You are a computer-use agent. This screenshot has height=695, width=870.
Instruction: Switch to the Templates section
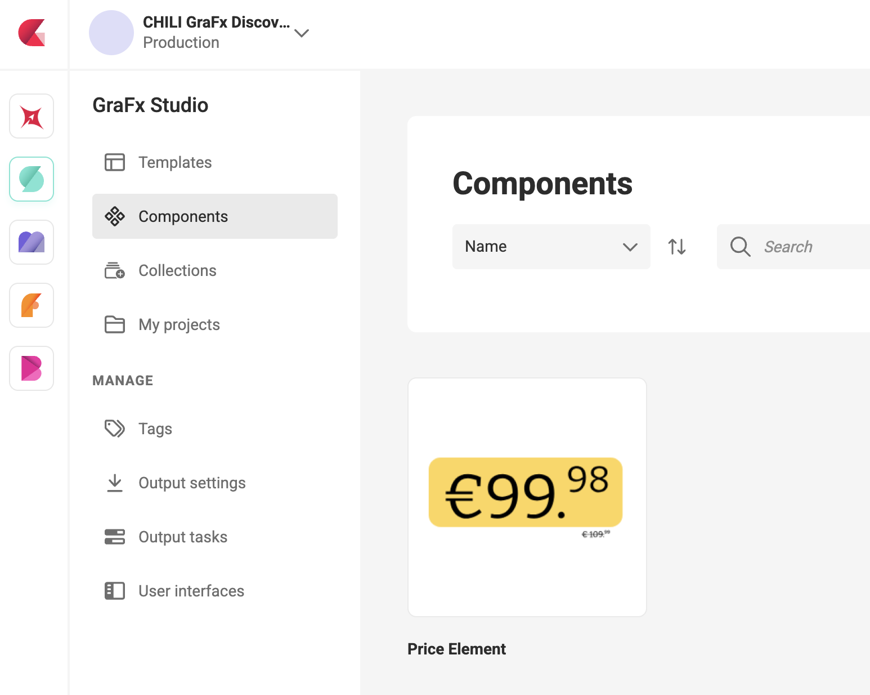[x=175, y=162]
